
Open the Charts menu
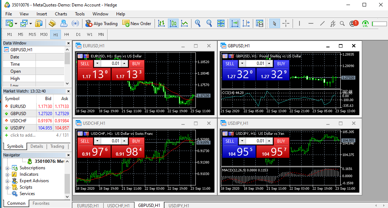61,14
